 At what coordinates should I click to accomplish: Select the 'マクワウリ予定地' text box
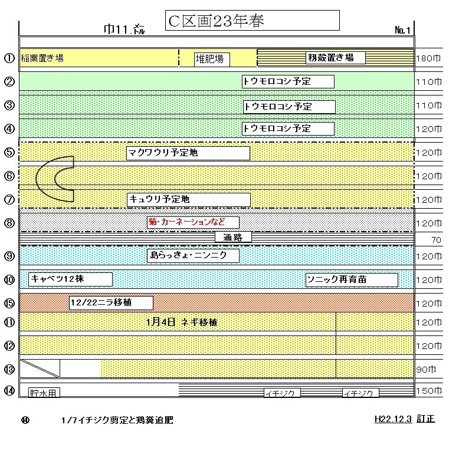pos(188,153)
